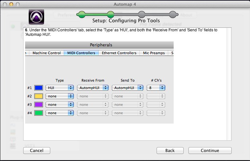Image resolution: width=250 pixels, height=161 pixels.
Task: Open the Type dropdown for controller #2
Action: point(60,96)
